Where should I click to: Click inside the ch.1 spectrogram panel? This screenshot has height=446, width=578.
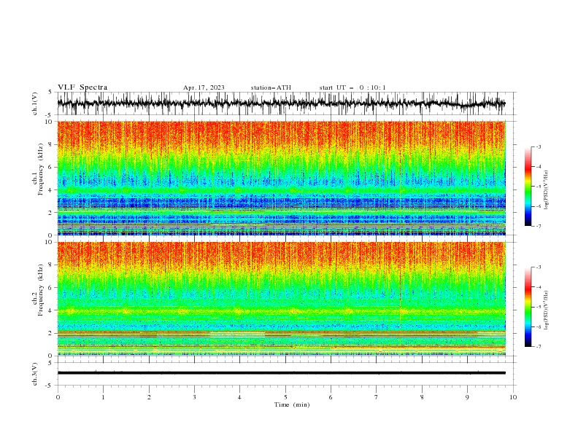(281, 178)
